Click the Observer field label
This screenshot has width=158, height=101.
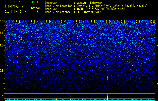pyautogui.click(x=51, y=3)
